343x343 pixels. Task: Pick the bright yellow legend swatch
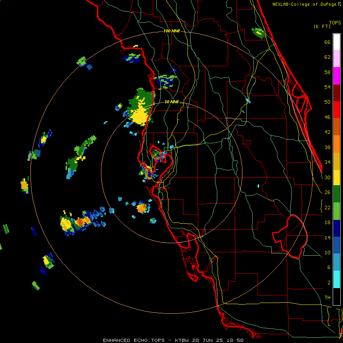pos(337,178)
